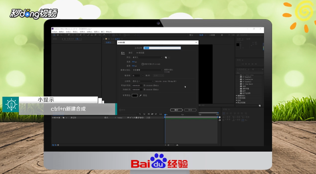Open the 视图(V) menu

pyautogui.click(x=97, y=32)
